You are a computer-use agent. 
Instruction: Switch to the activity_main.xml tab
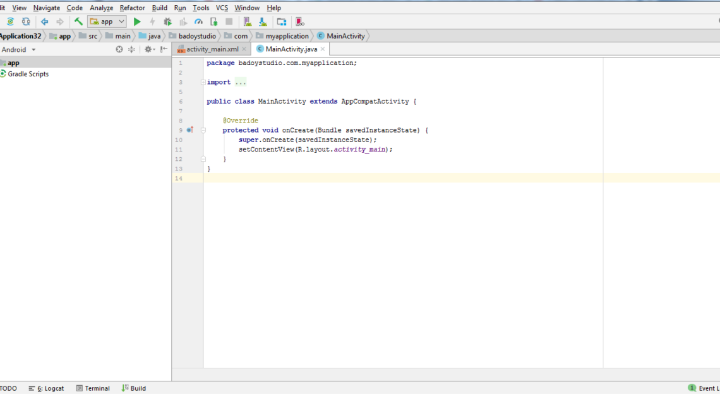(212, 49)
